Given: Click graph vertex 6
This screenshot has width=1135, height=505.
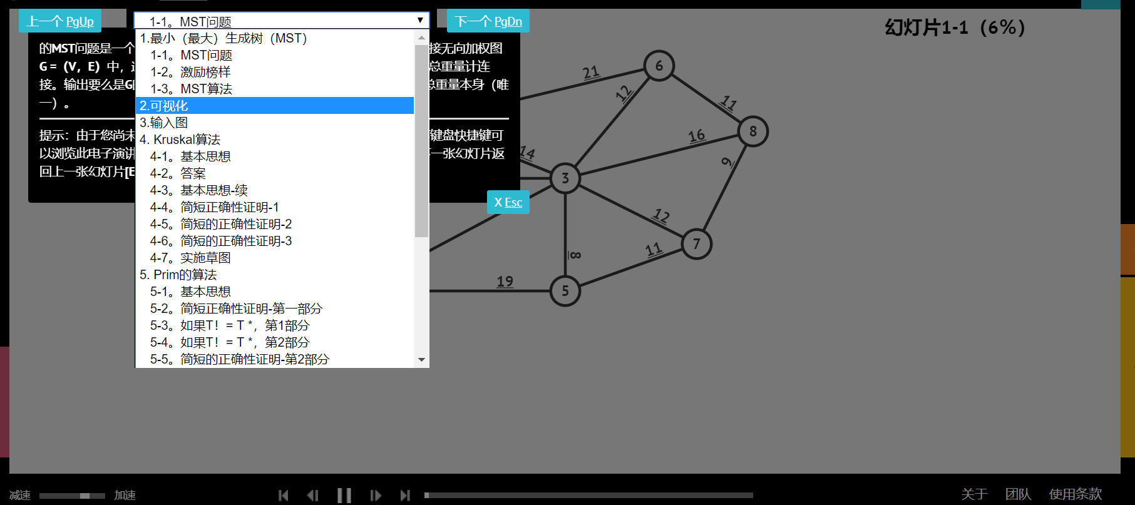Looking at the screenshot, I should tap(659, 66).
